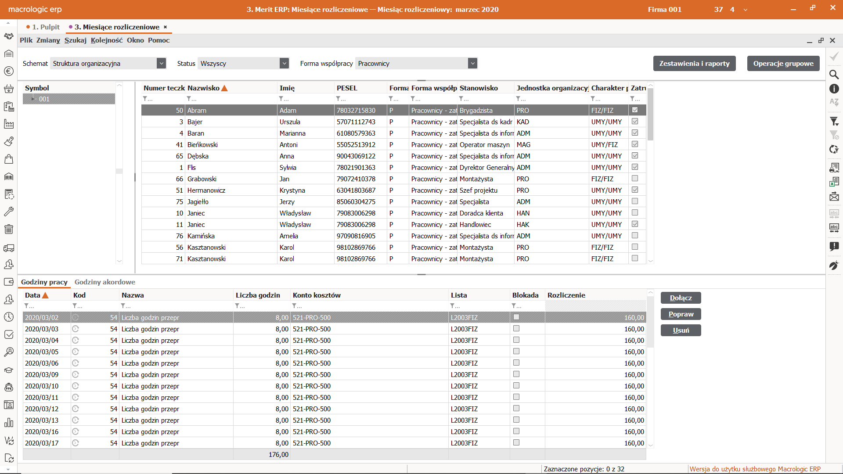Click the euro currency icon in left sidebar
Image resolution: width=843 pixels, height=474 pixels.
pyautogui.click(x=8, y=71)
